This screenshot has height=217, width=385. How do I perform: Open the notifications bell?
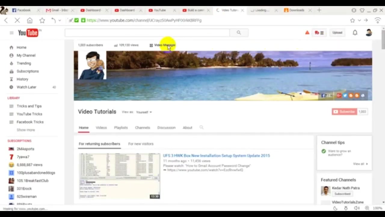tap(355, 33)
